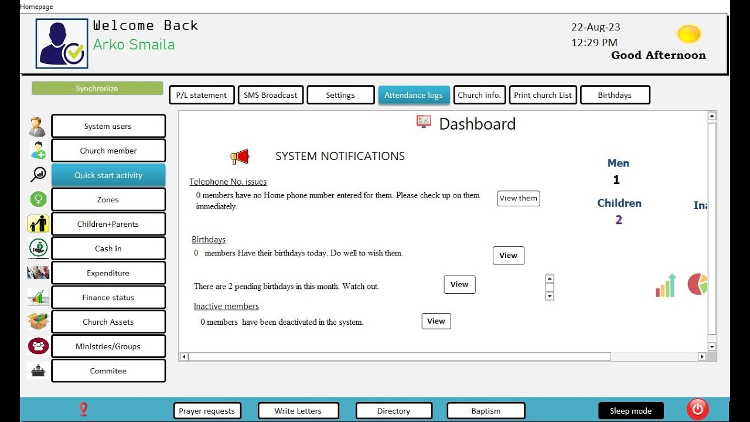
Task: Open Church info.
Action: [479, 95]
